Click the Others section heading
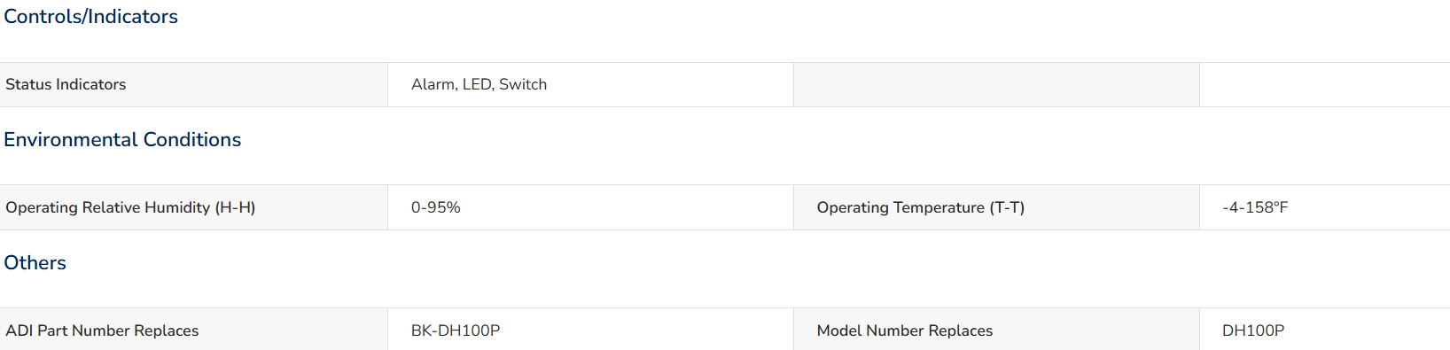The image size is (1450, 350). [x=35, y=263]
